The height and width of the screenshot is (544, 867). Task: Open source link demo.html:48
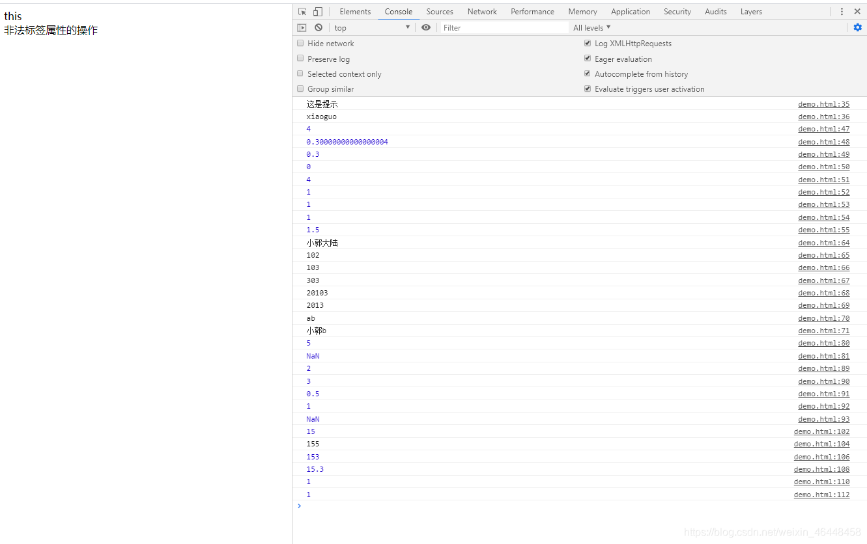tap(823, 142)
